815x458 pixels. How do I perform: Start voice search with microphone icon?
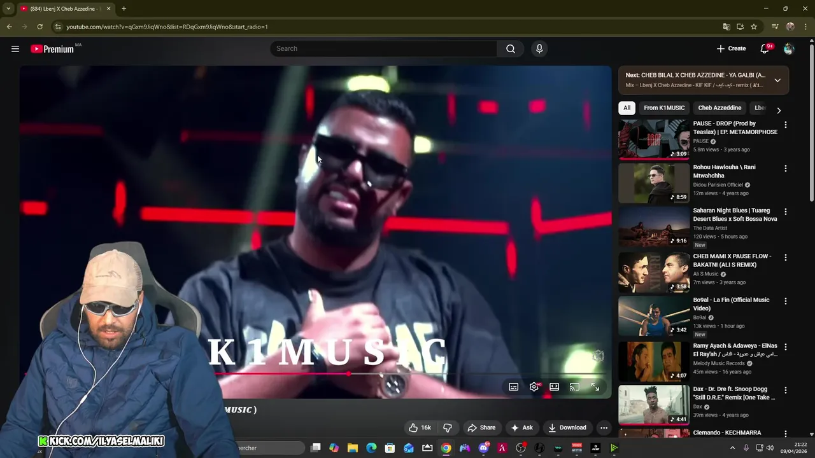click(539, 48)
